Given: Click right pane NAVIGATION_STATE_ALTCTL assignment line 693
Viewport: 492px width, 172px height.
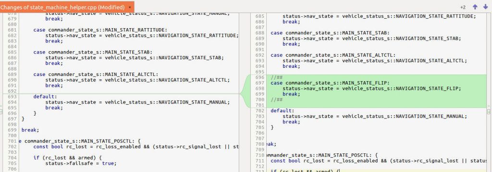Looking at the screenshot, I should click(375, 61).
